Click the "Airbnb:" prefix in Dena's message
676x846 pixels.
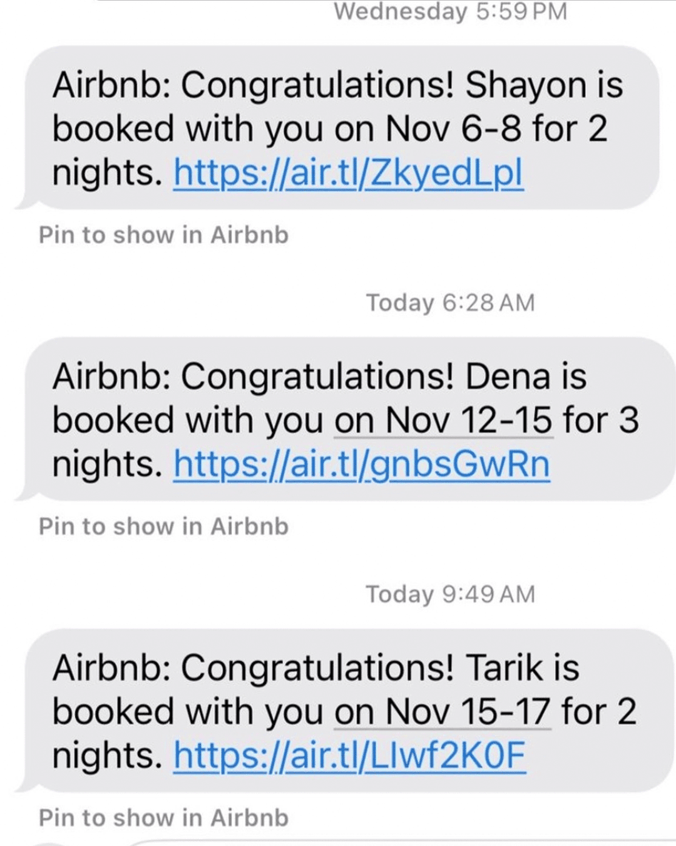tap(111, 377)
